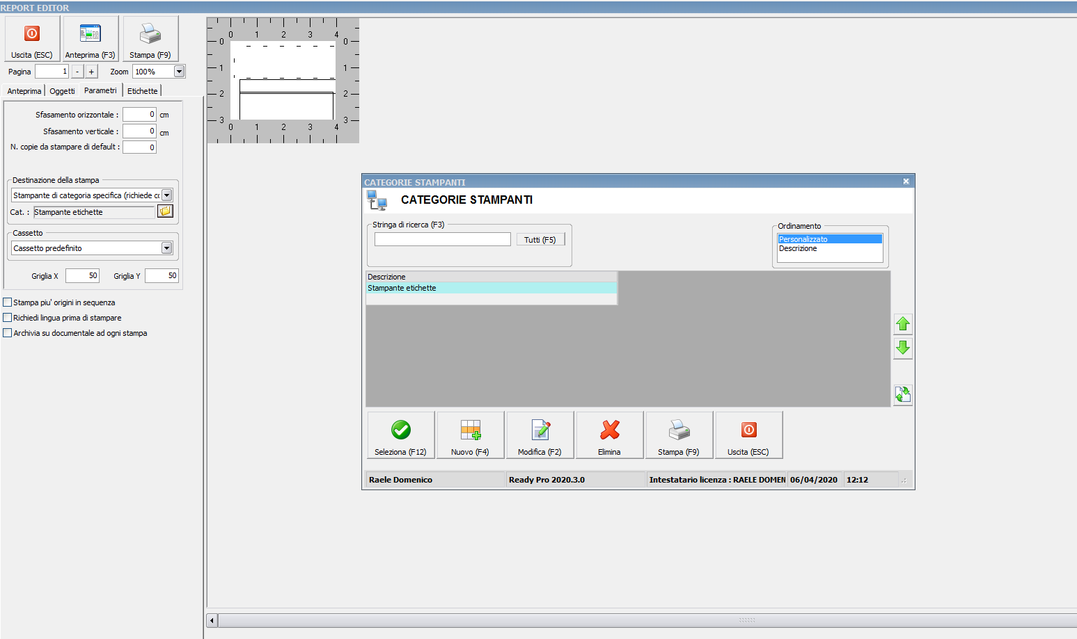Check 'Archivia su documentale ad ogni stampa'
The image size is (1077, 639).
pyautogui.click(x=8, y=333)
